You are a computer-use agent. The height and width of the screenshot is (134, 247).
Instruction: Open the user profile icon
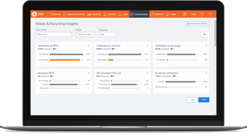tap(185, 14)
